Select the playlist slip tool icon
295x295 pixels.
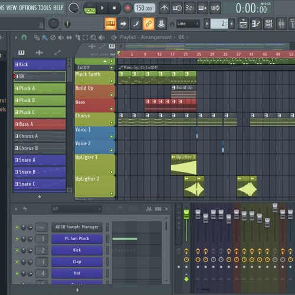click(x=69, y=37)
